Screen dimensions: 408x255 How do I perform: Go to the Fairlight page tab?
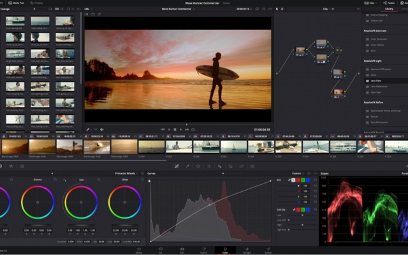point(247,251)
